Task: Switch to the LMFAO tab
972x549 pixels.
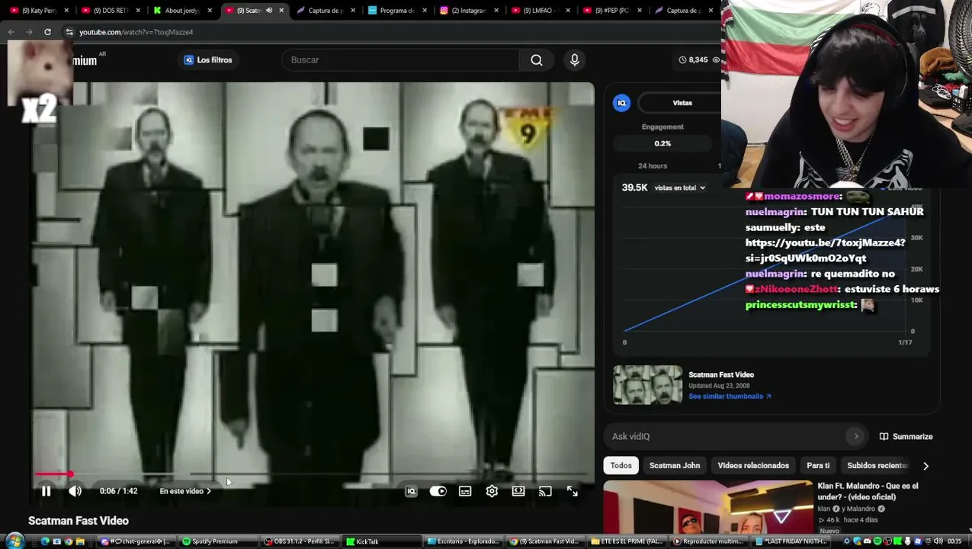Action: coord(540,11)
